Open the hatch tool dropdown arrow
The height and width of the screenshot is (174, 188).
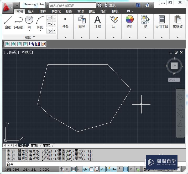click(x=54, y=31)
